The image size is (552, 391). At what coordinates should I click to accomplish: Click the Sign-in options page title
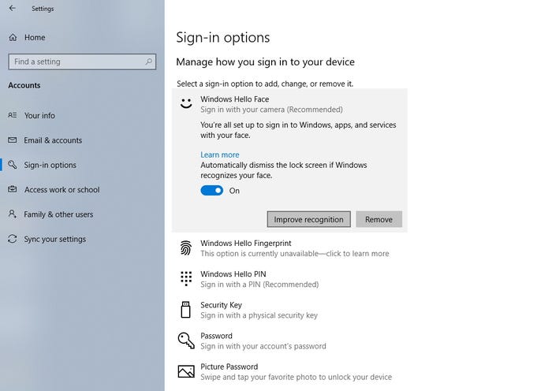pyautogui.click(x=223, y=37)
